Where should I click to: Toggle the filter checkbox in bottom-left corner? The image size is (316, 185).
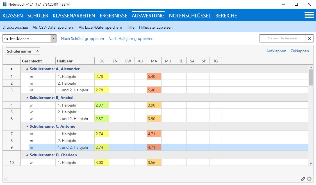tap(6, 179)
